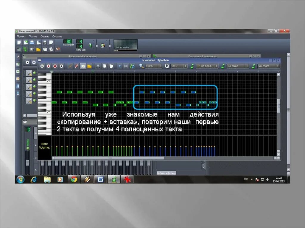
Task: Open Google Chrome from the taskbar
Action: pyautogui.click(x=74, y=180)
